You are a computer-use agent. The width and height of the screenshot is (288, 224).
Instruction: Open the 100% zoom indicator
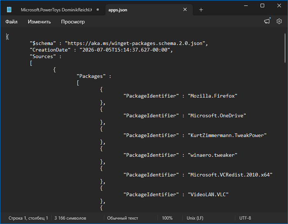point(167,218)
